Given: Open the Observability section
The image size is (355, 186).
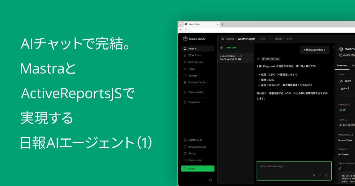Looking at the screenshot, I should [x=184, y=92].
